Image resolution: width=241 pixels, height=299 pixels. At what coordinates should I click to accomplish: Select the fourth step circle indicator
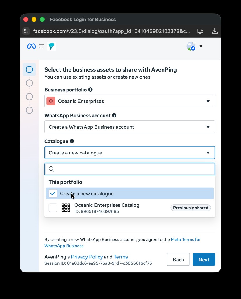(x=29, y=110)
